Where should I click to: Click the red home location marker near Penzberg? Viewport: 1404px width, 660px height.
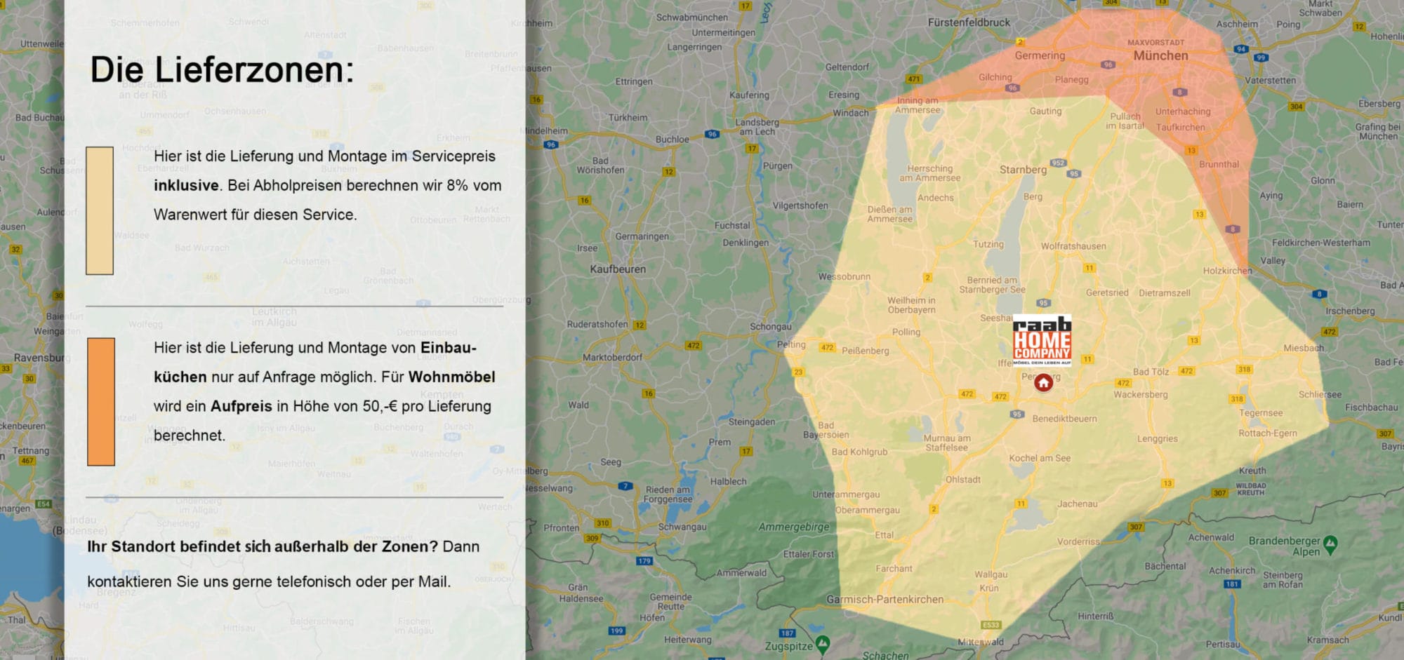point(1044,383)
